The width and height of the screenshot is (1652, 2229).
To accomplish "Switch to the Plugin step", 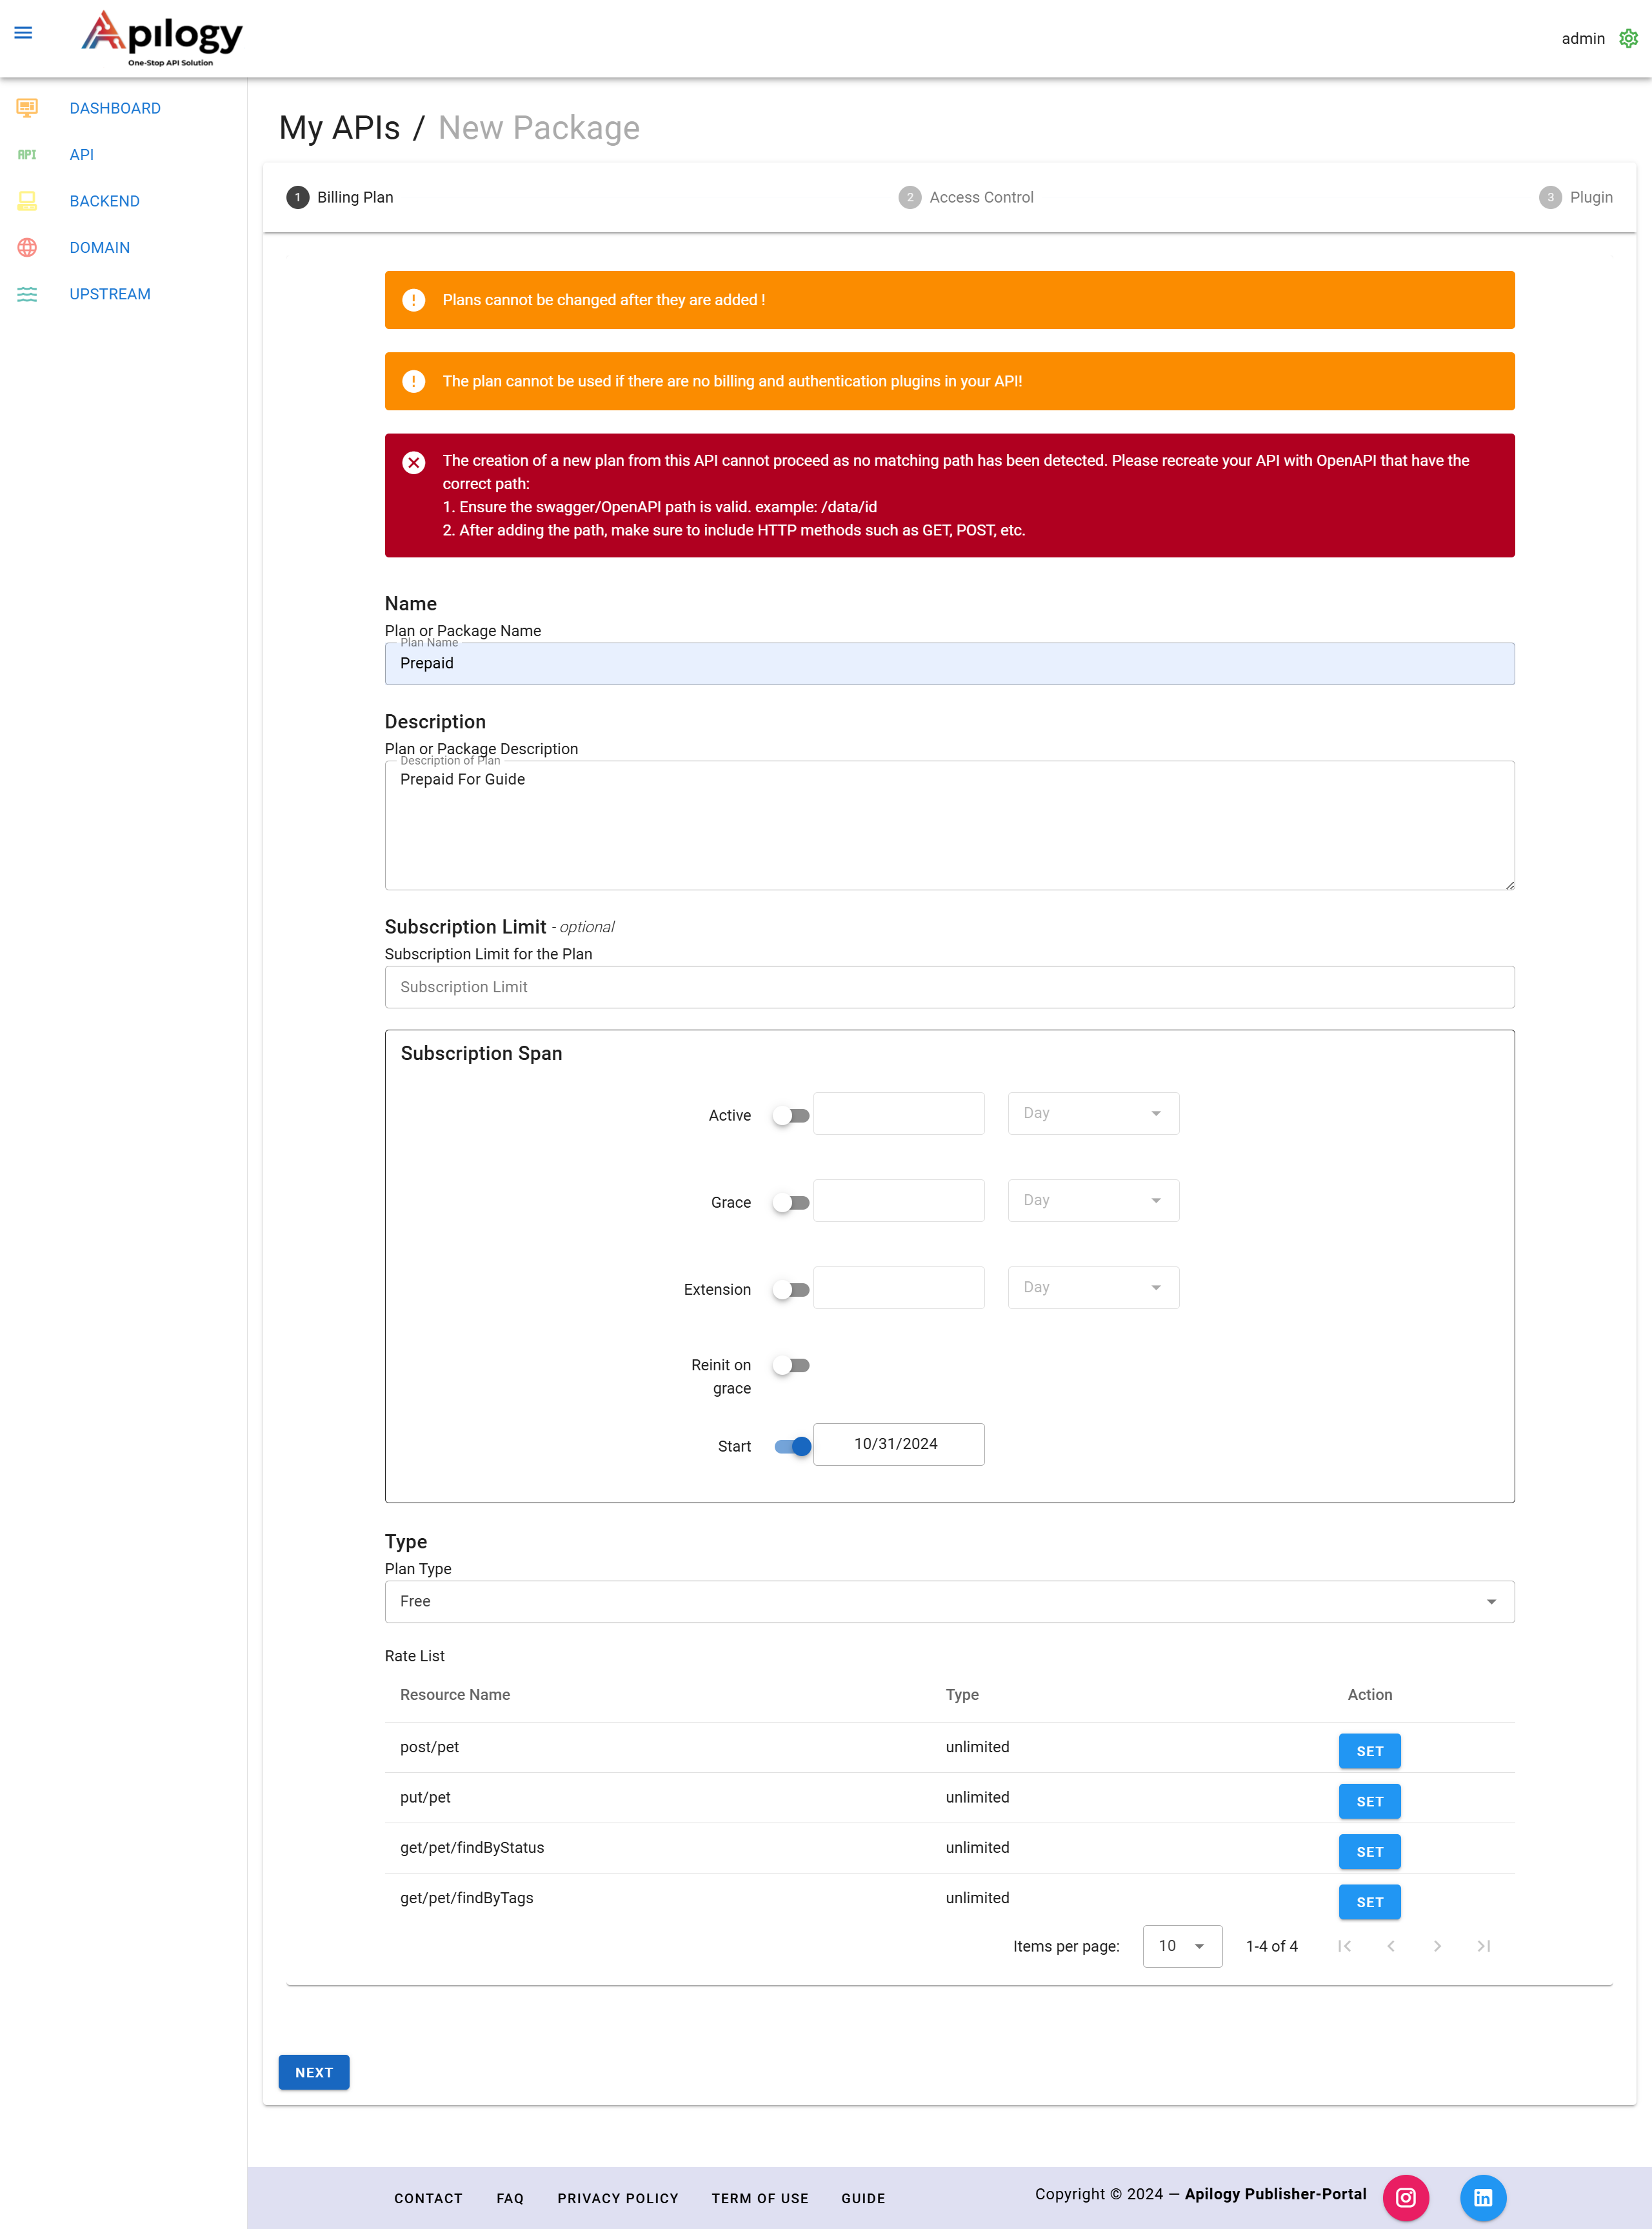I will (1575, 197).
